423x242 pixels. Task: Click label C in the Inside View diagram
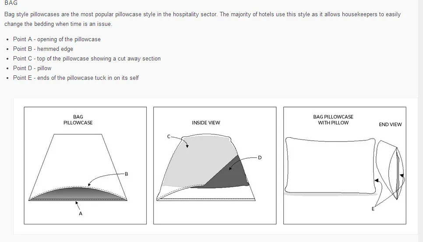click(169, 137)
